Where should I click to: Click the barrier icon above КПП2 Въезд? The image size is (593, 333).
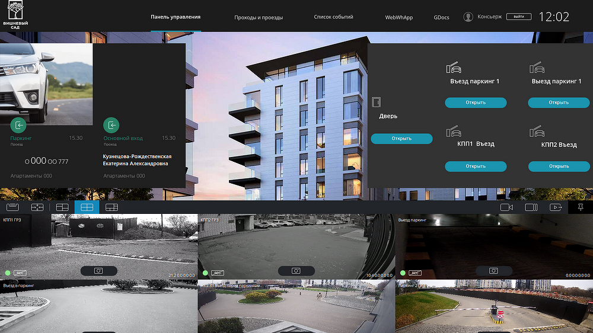point(537,131)
